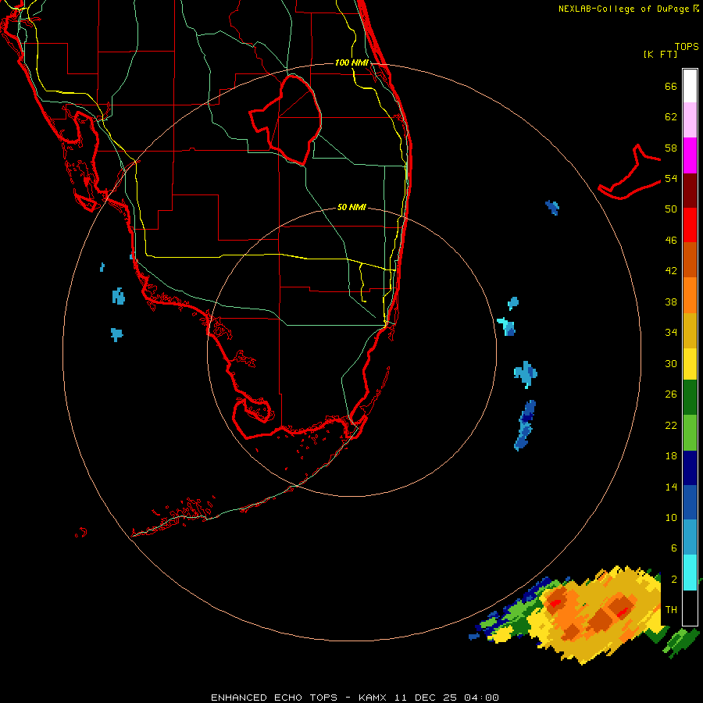Image resolution: width=703 pixels, height=703 pixels.
Task: Click the 14 legend value
Action: [671, 487]
